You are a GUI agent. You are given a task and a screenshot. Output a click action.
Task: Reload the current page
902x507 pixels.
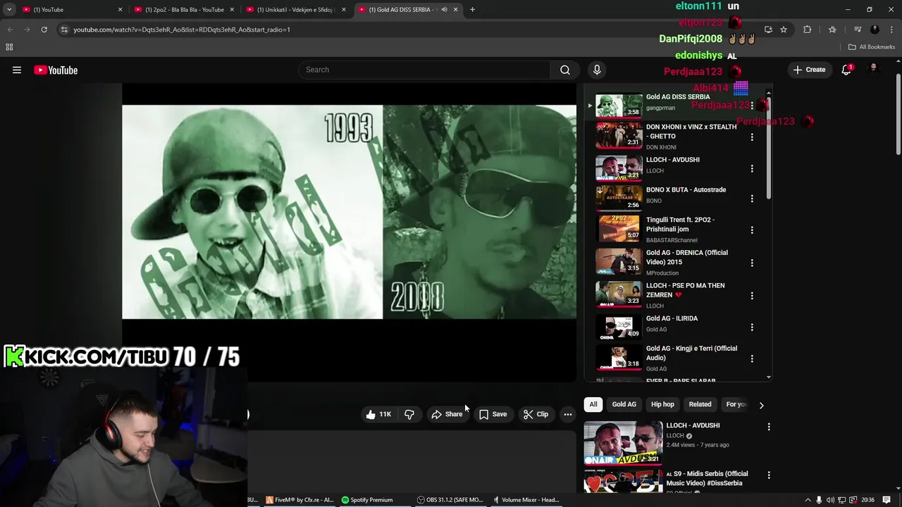[x=44, y=30]
